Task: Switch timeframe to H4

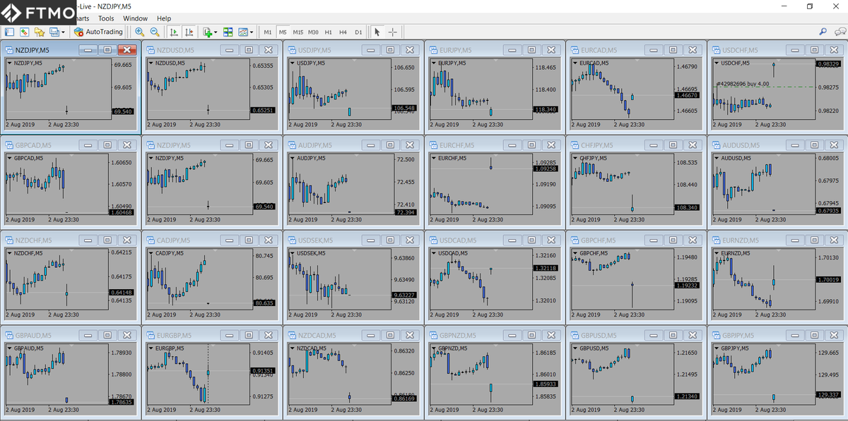Action: point(343,32)
